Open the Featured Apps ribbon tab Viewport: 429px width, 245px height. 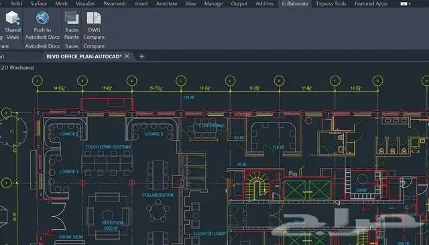pos(371,3)
